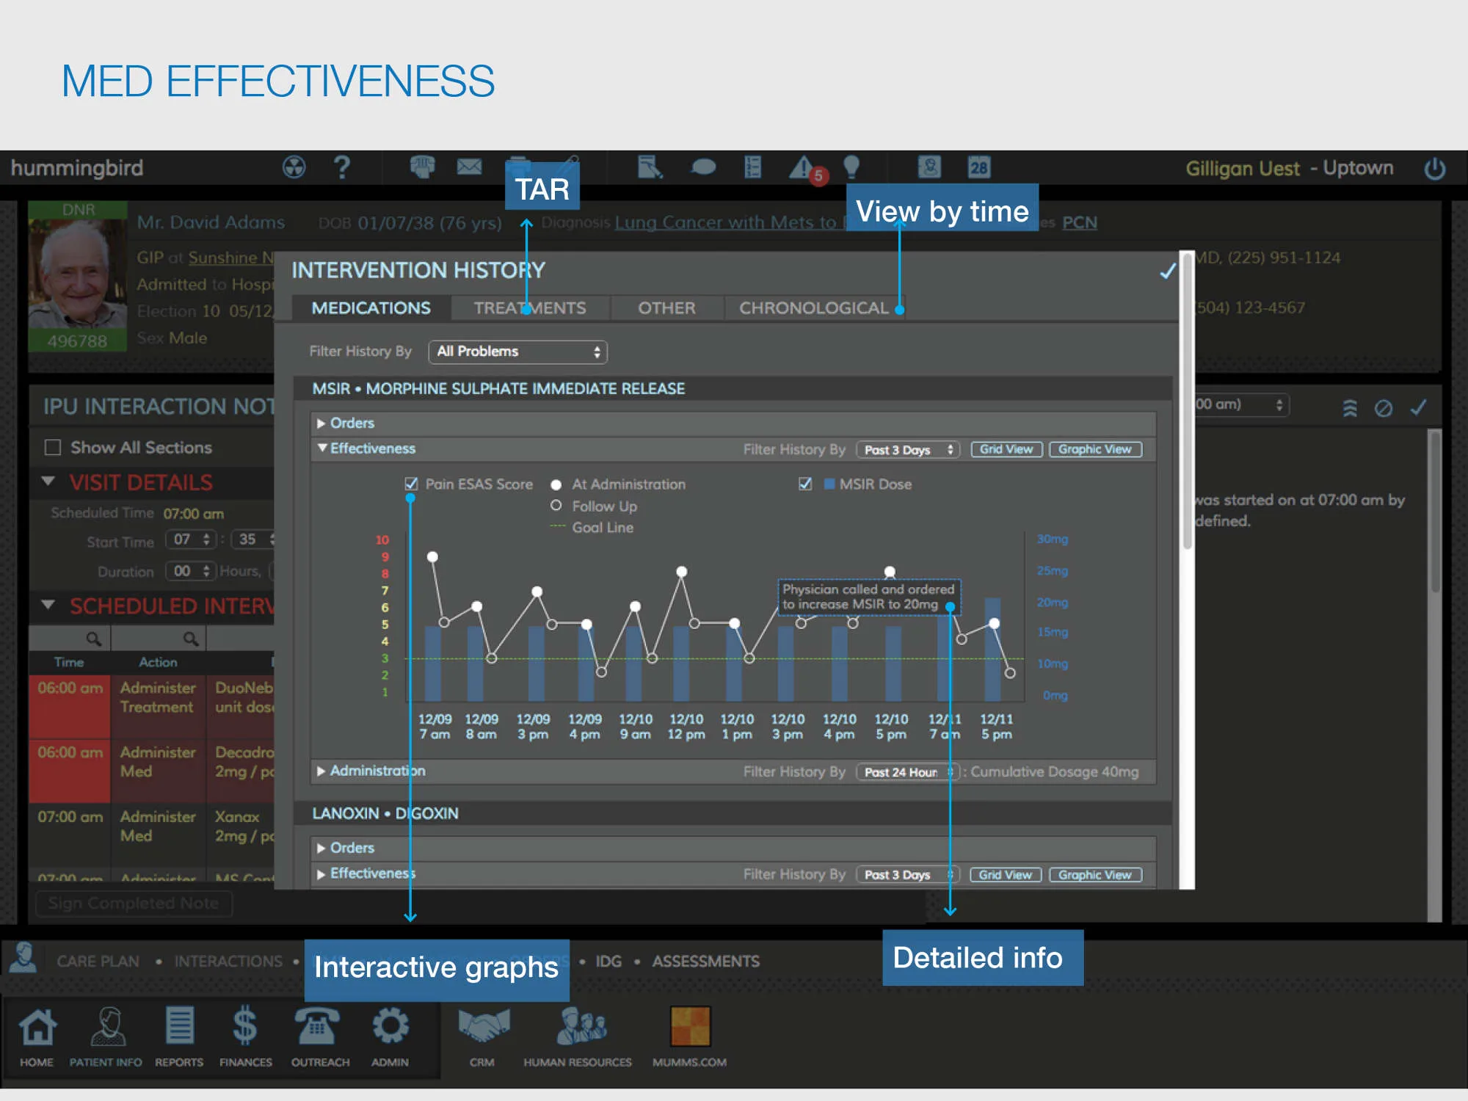Click Grid View for MSIR effectiveness
This screenshot has width=1468, height=1101.
tap(1006, 449)
